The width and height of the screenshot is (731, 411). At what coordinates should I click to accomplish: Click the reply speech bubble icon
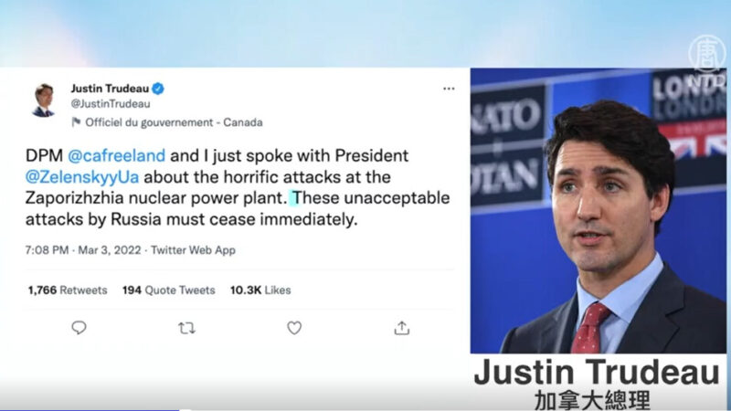pyautogui.click(x=79, y=328)
